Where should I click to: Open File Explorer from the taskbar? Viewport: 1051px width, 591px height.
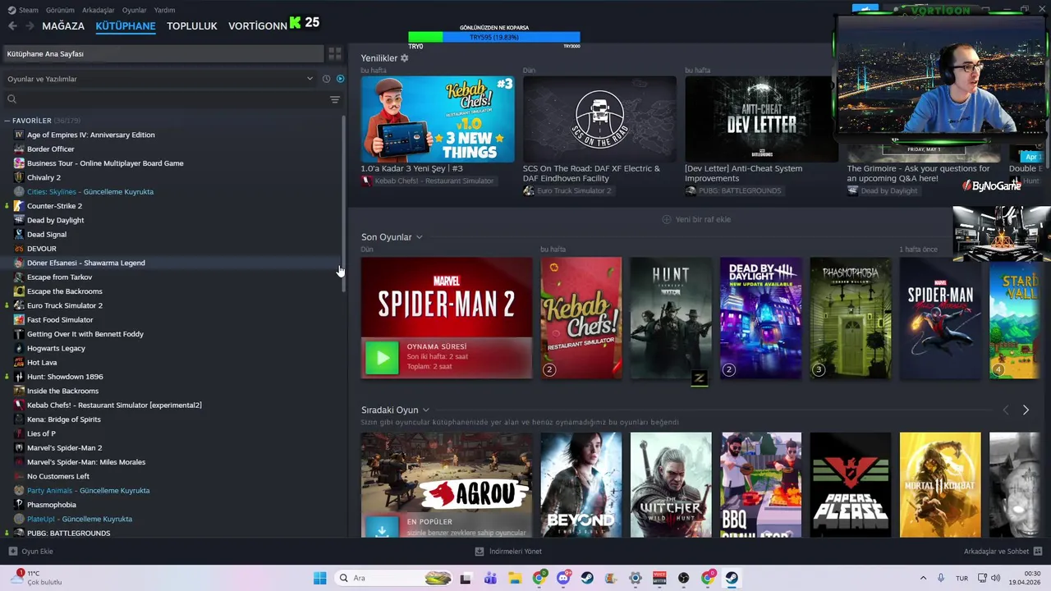tap(515, 578)
